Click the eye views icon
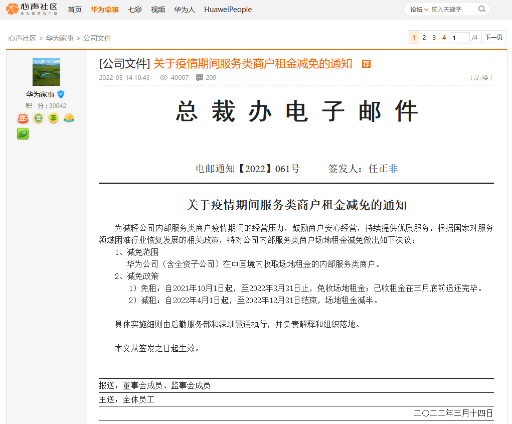This screenshot has width=512, height=424. point(163,78)
